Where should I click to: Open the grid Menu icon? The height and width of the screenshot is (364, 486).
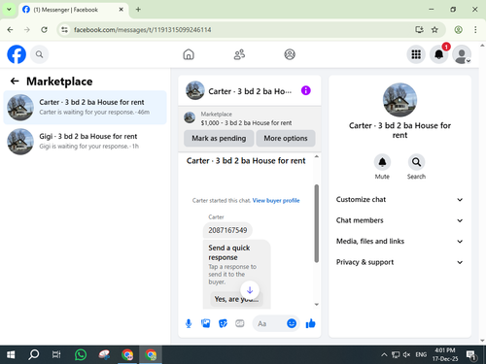(x=416, y=54)
